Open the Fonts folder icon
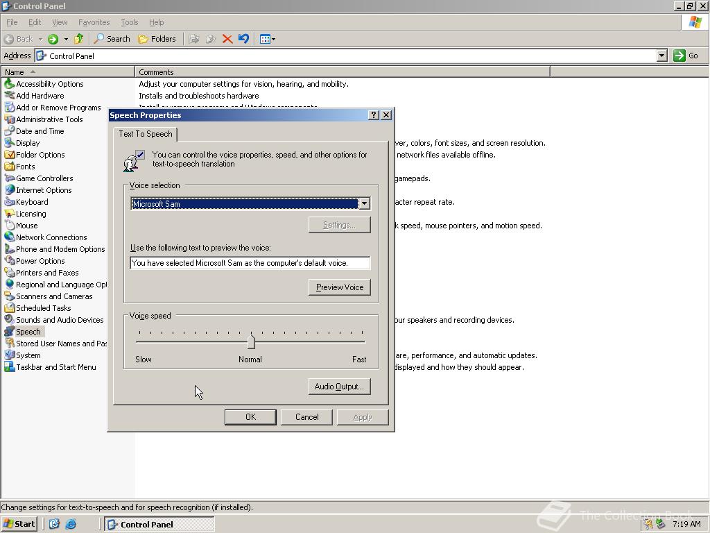Viewport: 710px width, 533px height. pos(10,167)
